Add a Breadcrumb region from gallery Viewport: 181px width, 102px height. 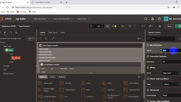46,83
